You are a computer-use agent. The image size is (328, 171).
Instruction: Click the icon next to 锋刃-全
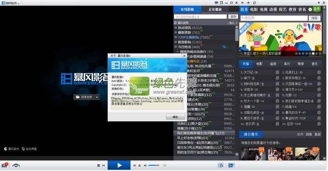point(277,78)
